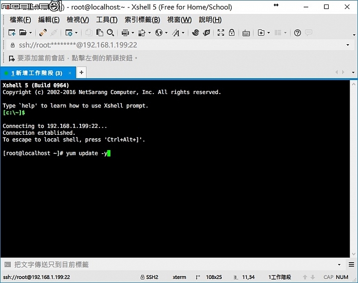Close the 新增工作階段 (3) tab
This screenshot has height=283, width=358.
tap(70, 73)
